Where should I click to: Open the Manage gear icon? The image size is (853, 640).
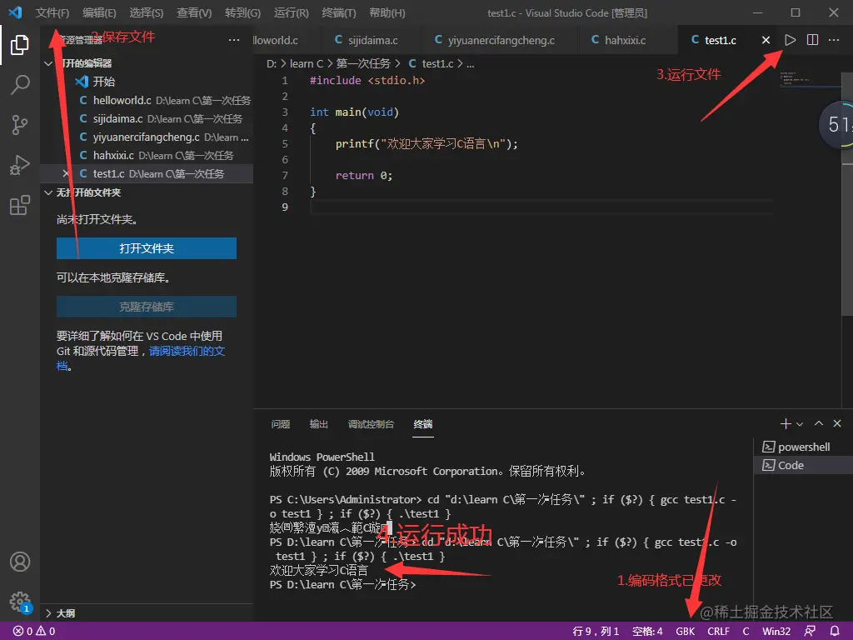20,602
